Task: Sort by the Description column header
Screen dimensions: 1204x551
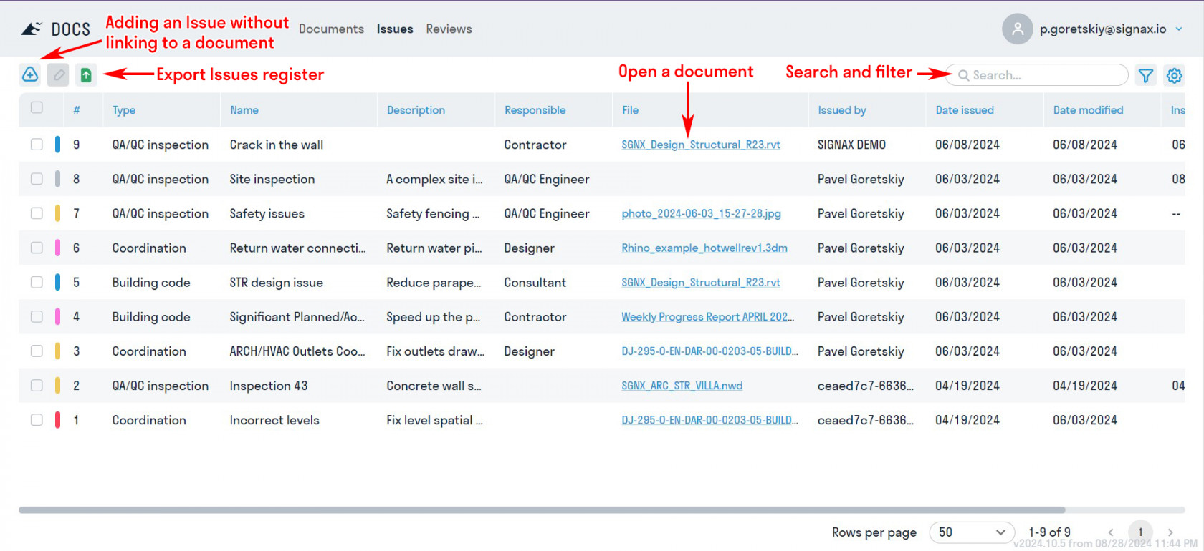Action: 416,110
